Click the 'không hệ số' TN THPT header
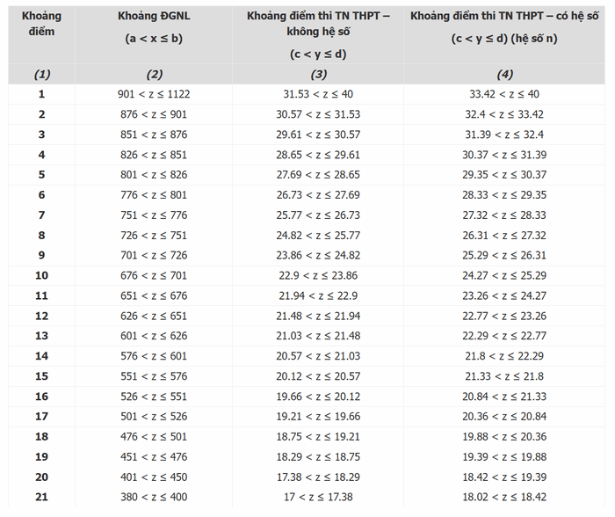 click(318, 34)
